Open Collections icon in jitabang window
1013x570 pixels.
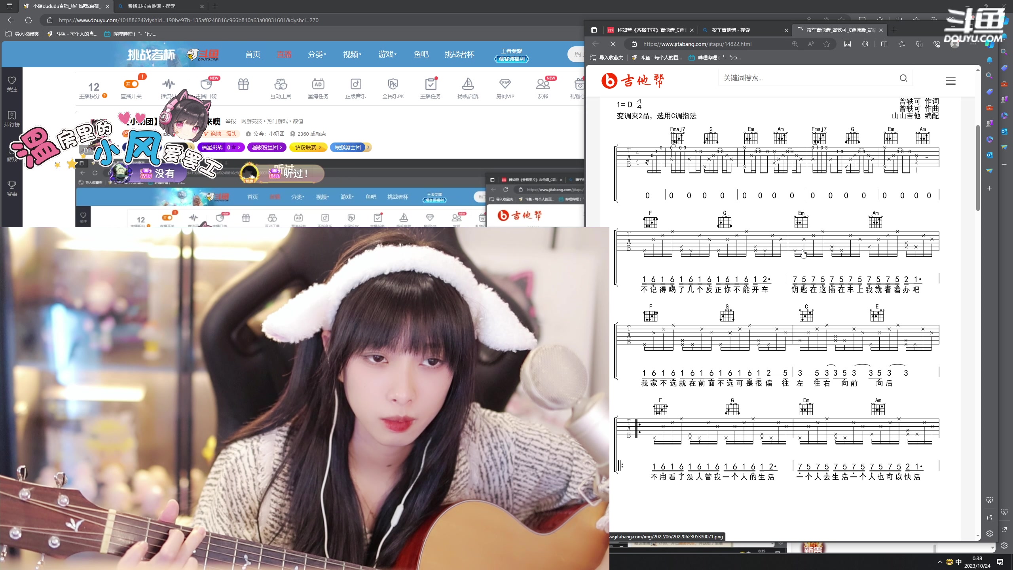(x=919, y=44)
